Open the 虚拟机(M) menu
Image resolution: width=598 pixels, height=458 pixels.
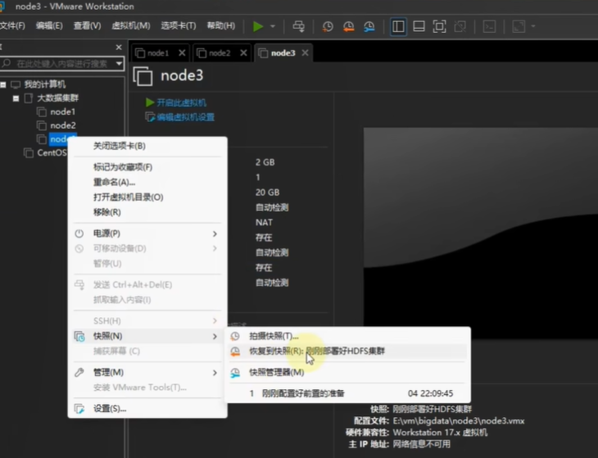click(x=131, y=25)
